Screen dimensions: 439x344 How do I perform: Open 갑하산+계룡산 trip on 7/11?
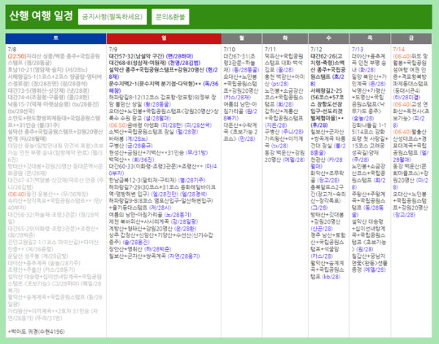click(x=284, y=118)
